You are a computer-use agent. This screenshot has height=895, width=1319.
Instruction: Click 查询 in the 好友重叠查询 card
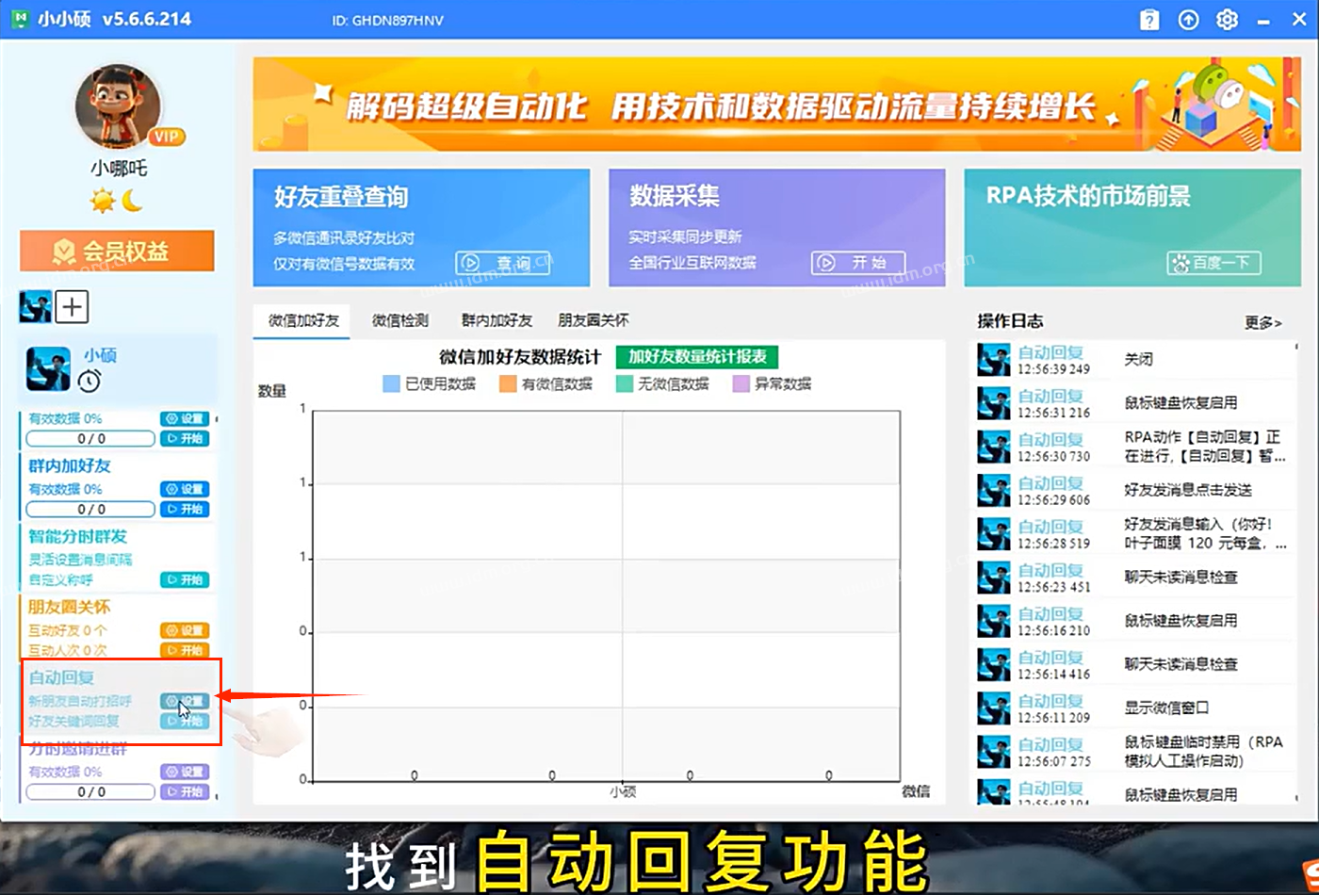pos(502,263)
